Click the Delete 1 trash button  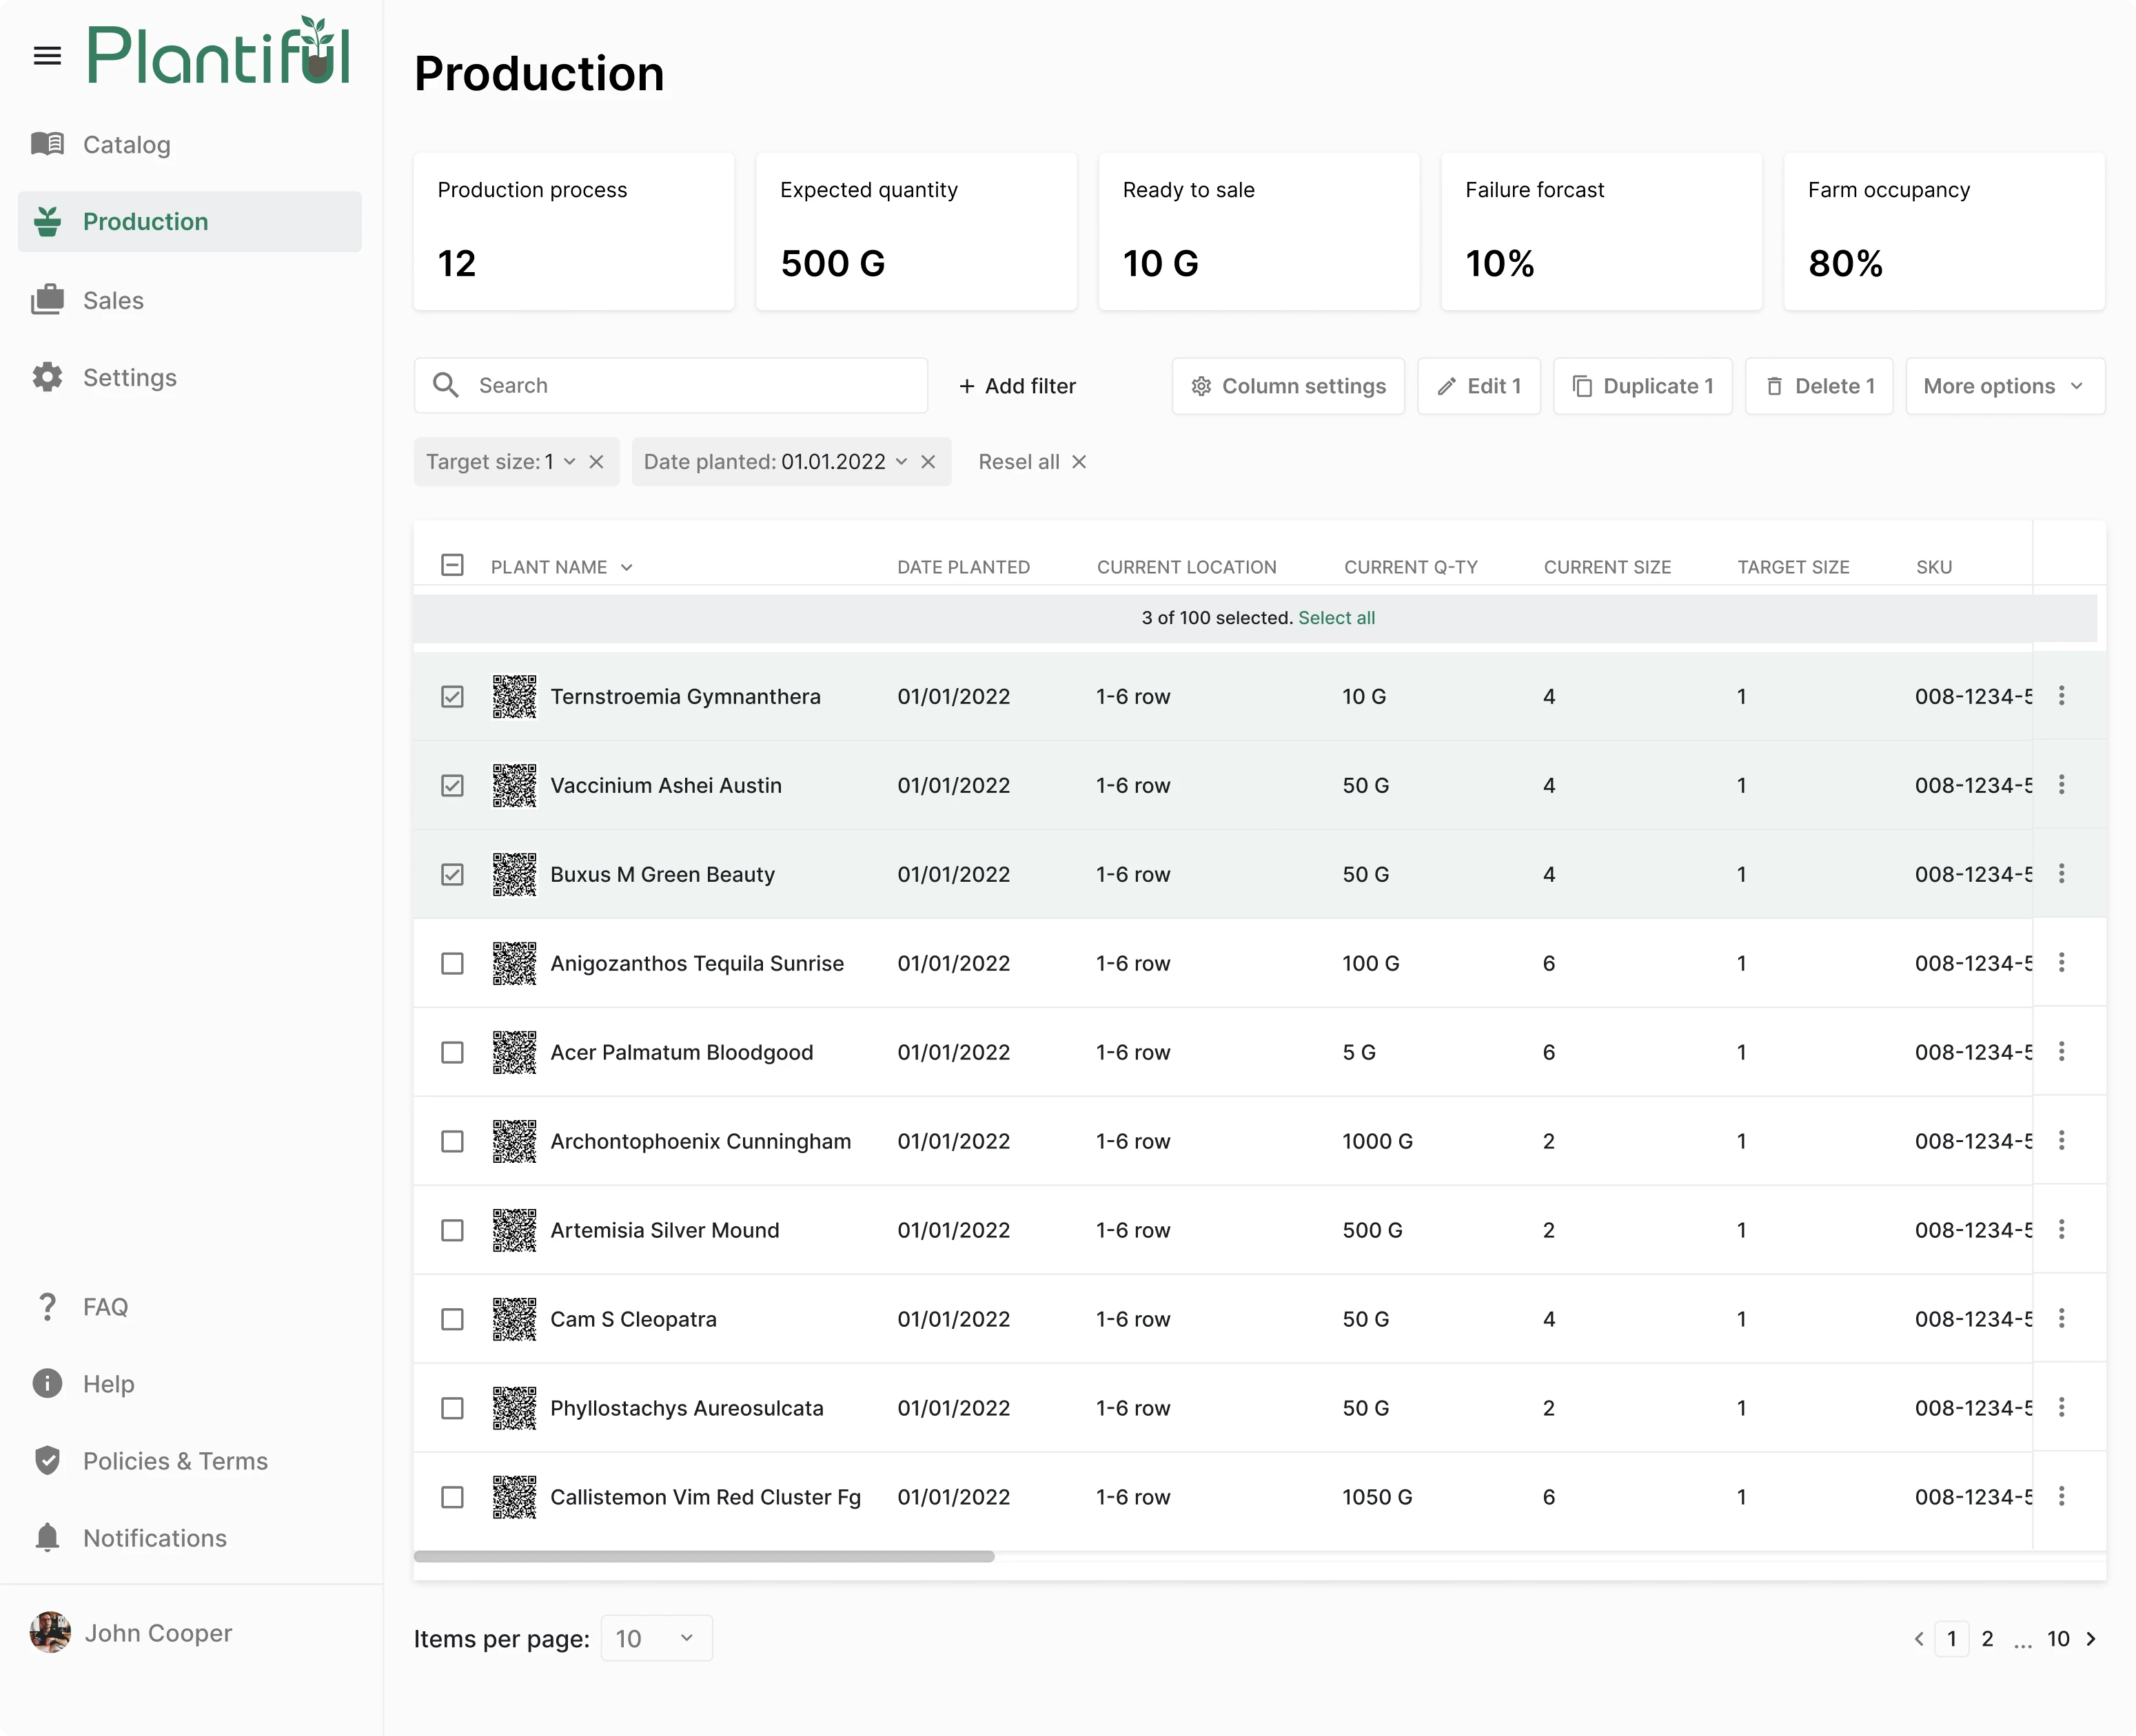tap(1818, 386)
